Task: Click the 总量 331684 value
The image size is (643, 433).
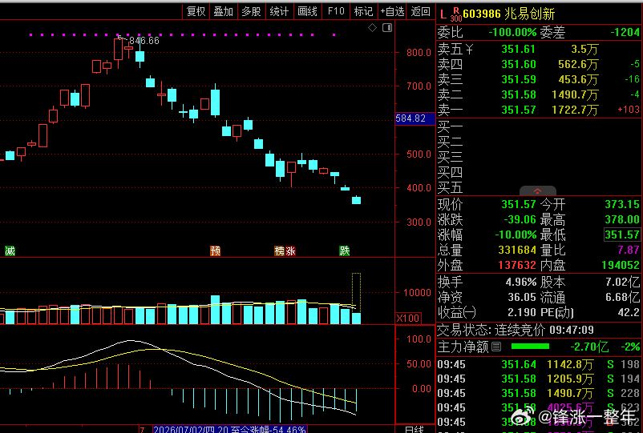Action: [517, 250]
